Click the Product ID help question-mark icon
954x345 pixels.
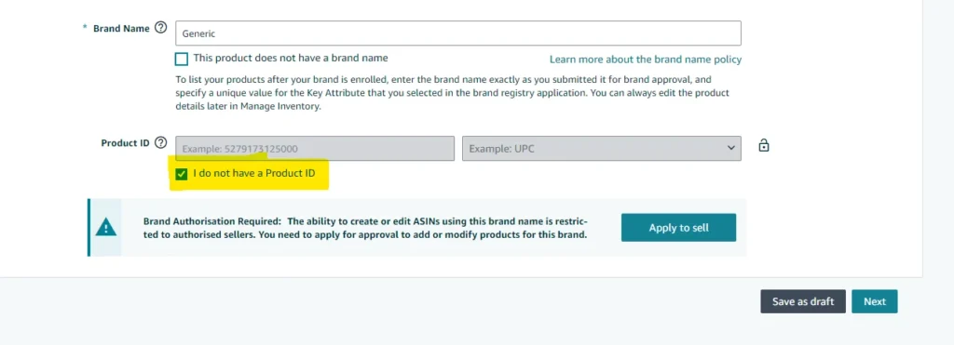[160, 142]
